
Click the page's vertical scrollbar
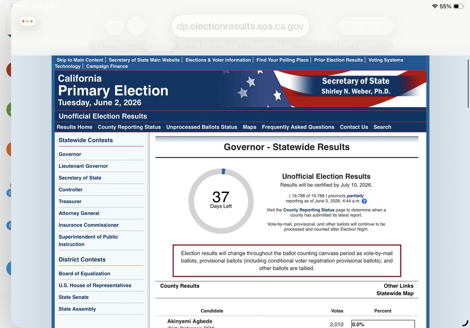tap(468, 85)
